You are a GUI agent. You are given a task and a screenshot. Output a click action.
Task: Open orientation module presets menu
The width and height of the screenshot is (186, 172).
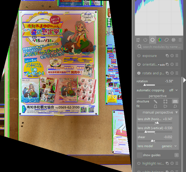(177, 64)
